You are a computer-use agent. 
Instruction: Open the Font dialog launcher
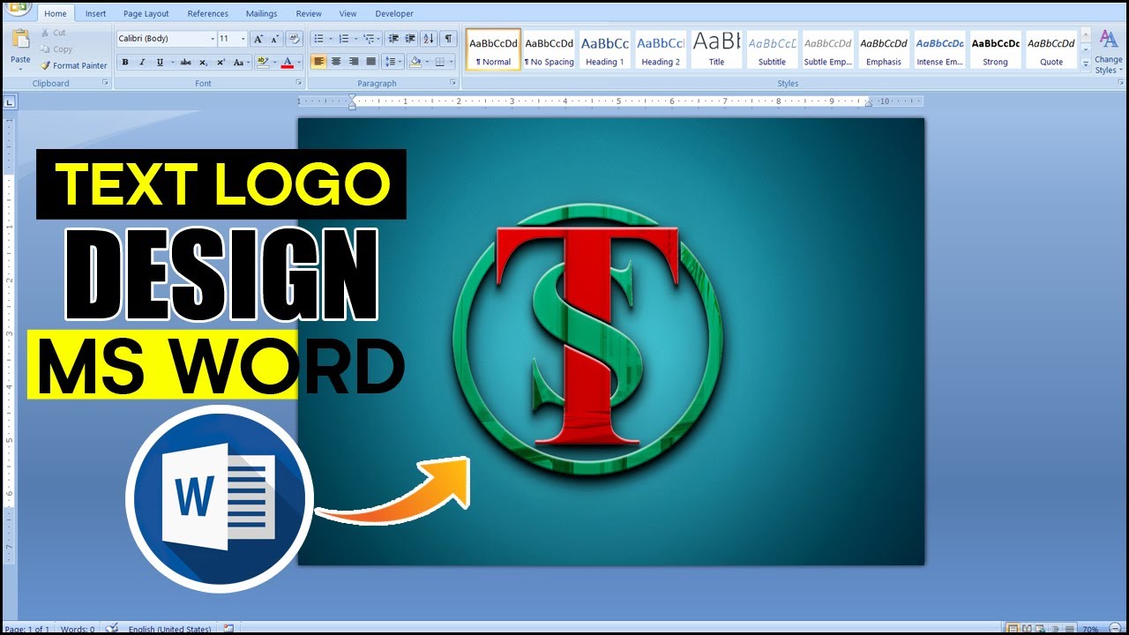[299, 83]
